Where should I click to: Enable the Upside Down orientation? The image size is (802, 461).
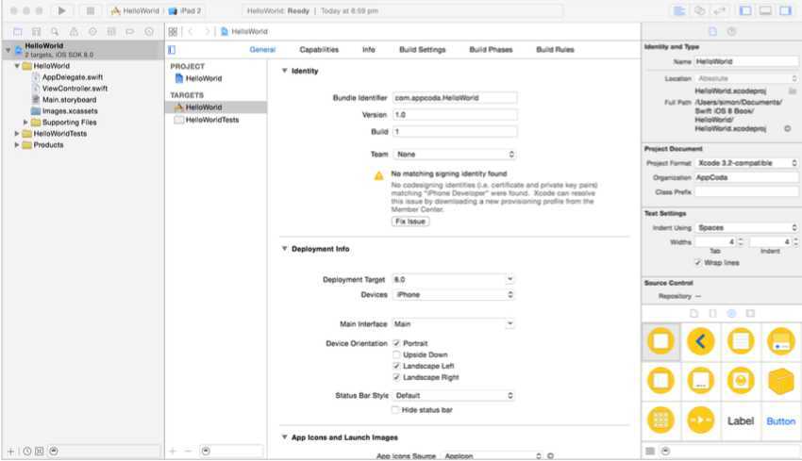(396, 354)
